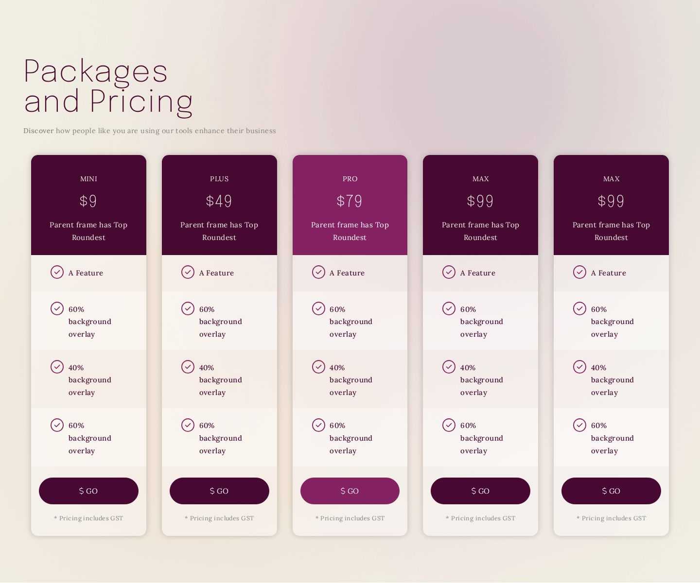Click the MINI plan $ GO button
700x583 pixels.
[x=88, y=491]
